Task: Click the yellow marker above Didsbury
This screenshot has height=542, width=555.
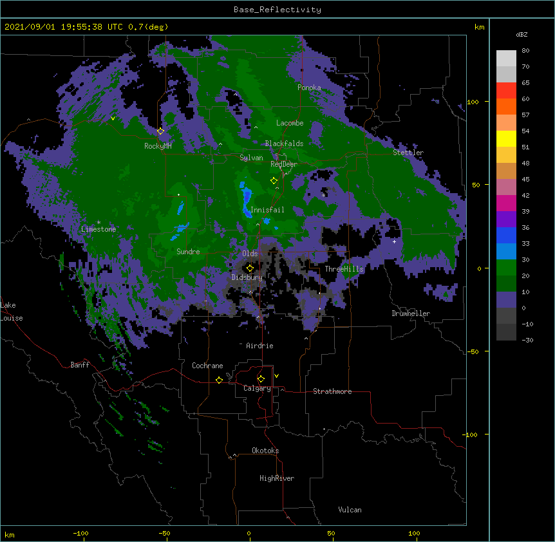Action: click(x=250, y=268)
